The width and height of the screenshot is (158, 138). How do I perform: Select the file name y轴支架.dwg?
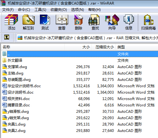coord(18,118)
